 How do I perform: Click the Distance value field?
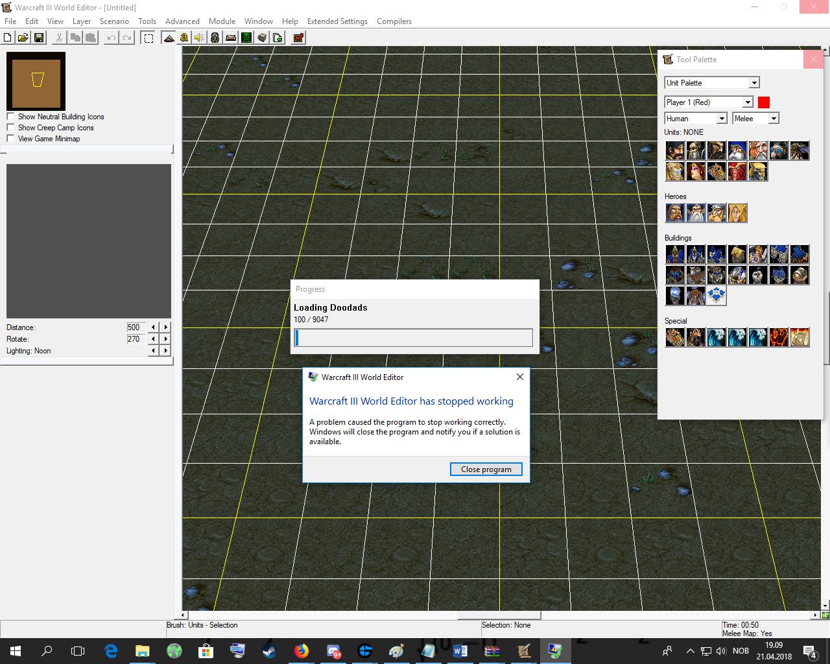(136, 327)
